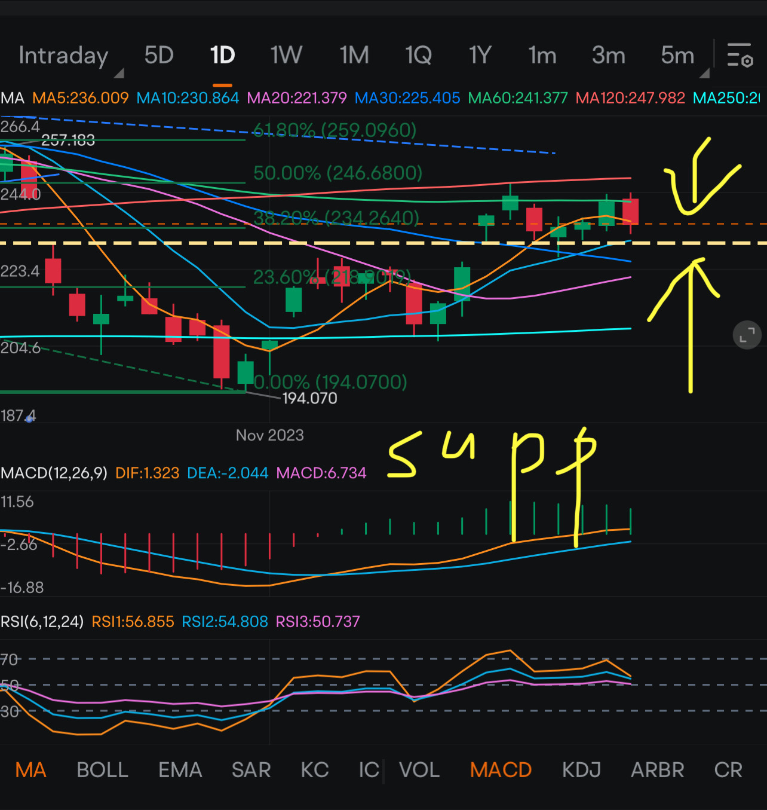Switch to the 1Y timeframe
This screenshot has height=810, width=767.
click(480, 56)
